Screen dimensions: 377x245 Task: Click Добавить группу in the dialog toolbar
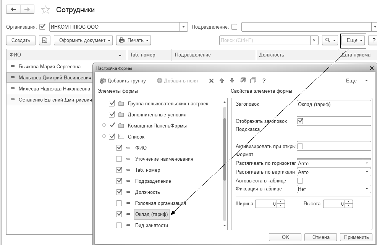[x=123, y=81]
